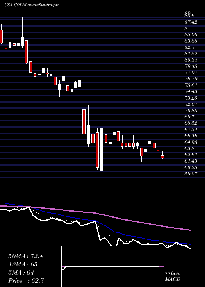Viewport: 205px width, 287px height.
Task: Click the '12MA : 65' readout
Action: point(23,264)
